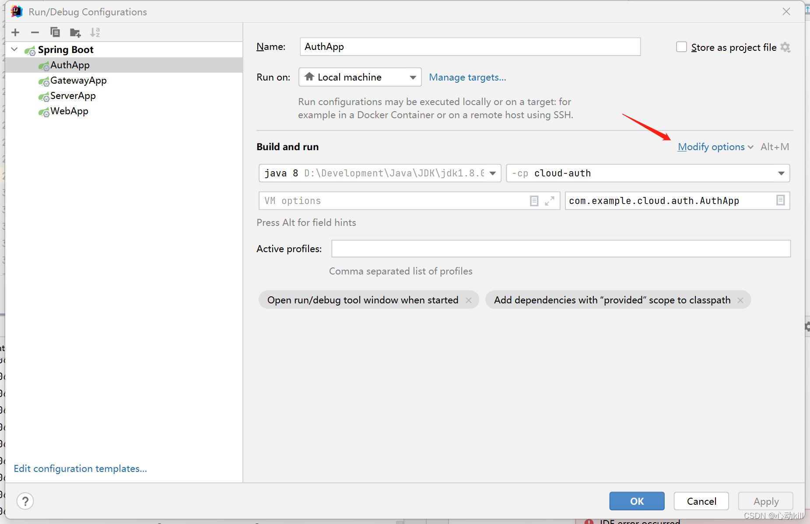Expand the VM options field
This screenshot has width=810, height=524.
[550, 201]
